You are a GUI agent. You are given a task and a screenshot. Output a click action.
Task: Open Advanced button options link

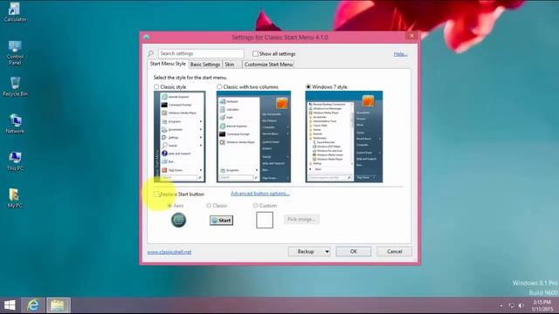[x=260, y=194]
